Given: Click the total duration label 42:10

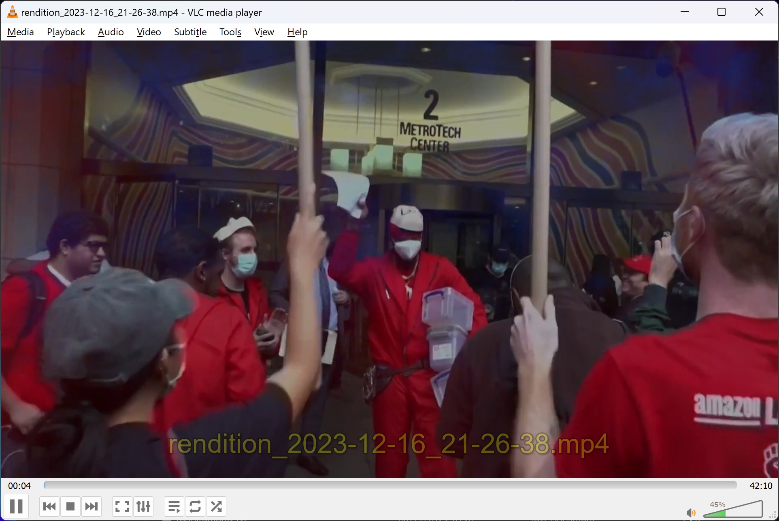Looking at the screenshot, I should point(761,486).
